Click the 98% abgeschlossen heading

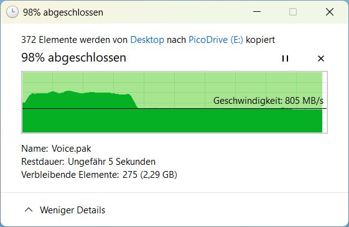click(x=73, y=57)
